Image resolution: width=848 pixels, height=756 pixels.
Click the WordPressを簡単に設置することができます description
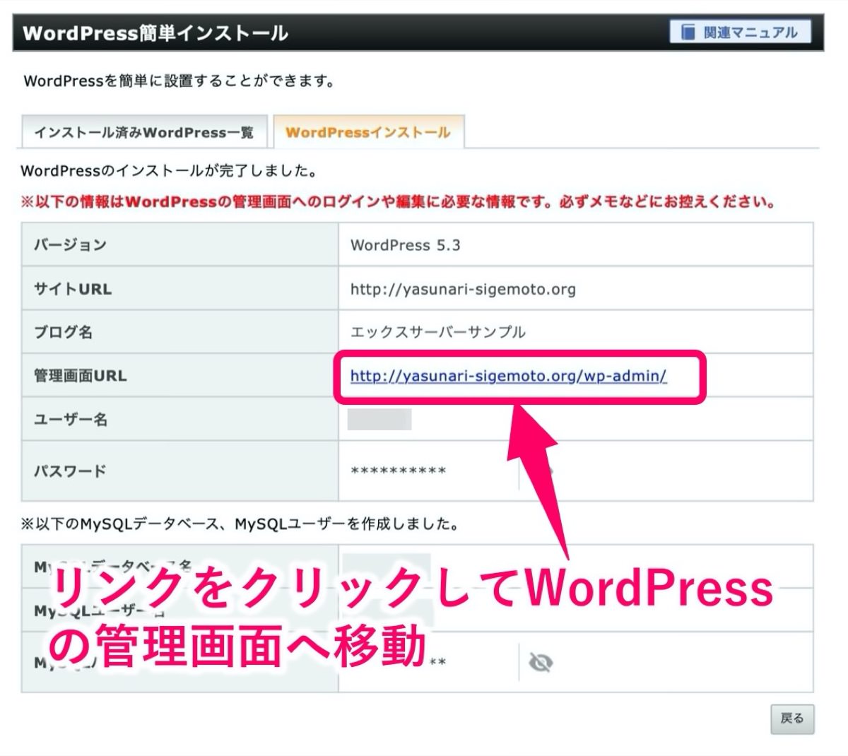coord(179,81)
